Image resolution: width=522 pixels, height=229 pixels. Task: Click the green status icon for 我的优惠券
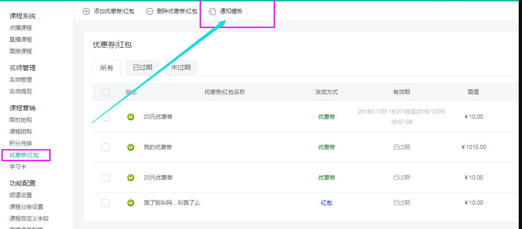pos(131,147)
